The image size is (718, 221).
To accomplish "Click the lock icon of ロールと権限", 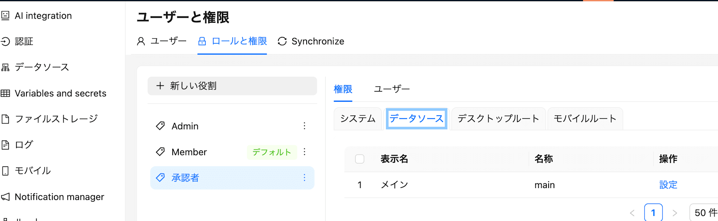I will 202,42.
